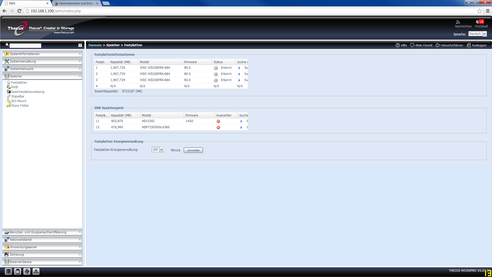Open Share Folder menu entry

[20, 106]
